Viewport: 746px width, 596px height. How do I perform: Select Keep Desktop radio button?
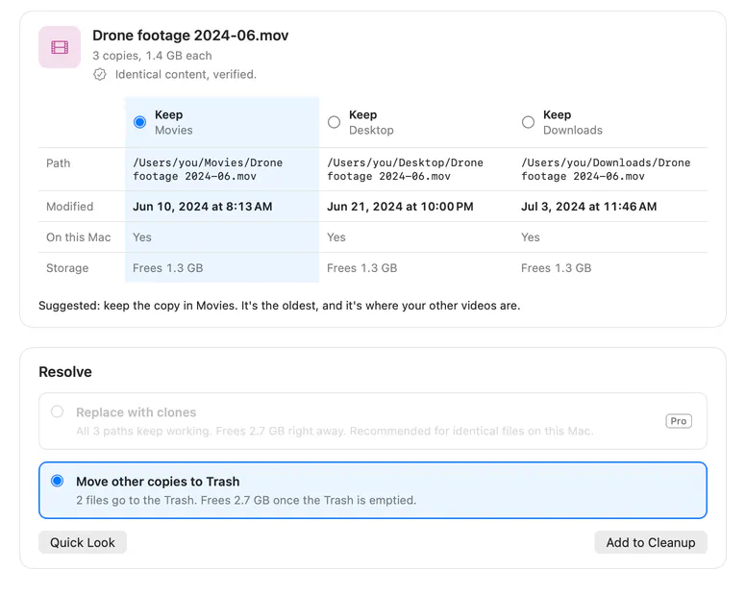click(x=334, y=122)
